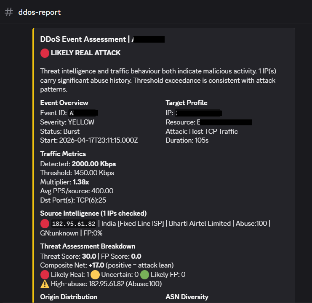Click the warning triangle beside High-abuse
Viewport: 312px width, 303px height.
click(45, 284)
